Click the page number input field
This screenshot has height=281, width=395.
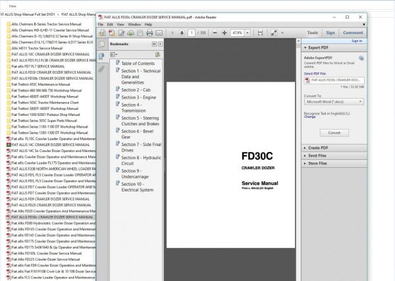point(192,33)
